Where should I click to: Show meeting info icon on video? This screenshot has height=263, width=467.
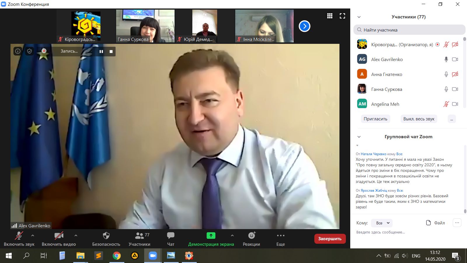(18, 51)
